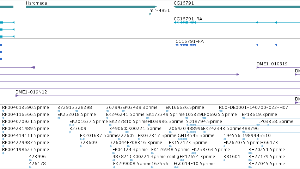Select EK258363.5prime feature

point(210,150)
